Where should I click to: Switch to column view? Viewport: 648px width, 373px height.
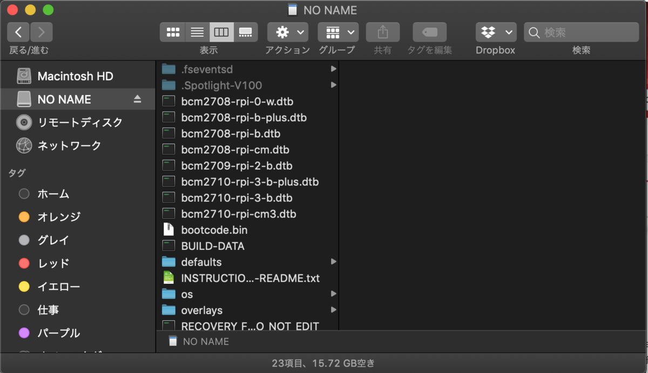221,32
